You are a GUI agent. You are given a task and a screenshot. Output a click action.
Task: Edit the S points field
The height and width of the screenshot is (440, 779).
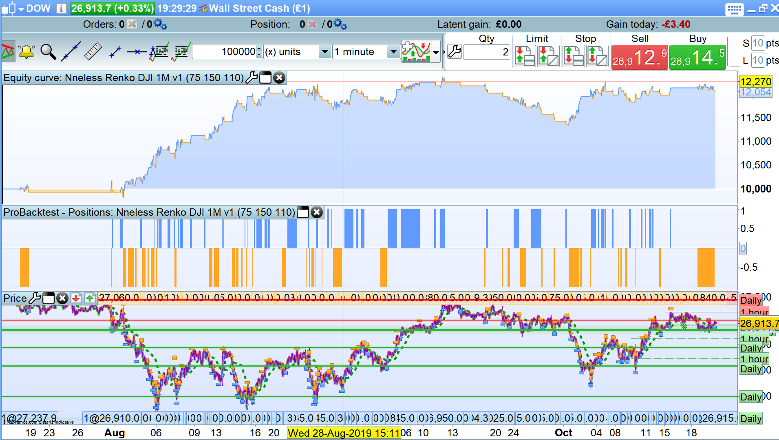758,43
